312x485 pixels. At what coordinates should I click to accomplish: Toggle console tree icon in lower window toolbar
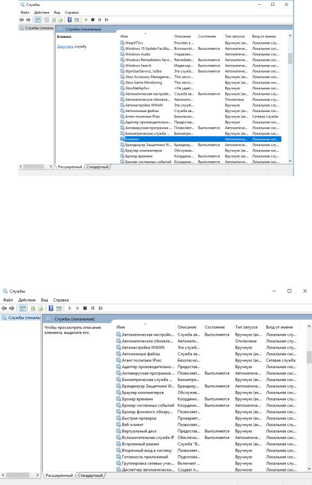click(23, 308)
